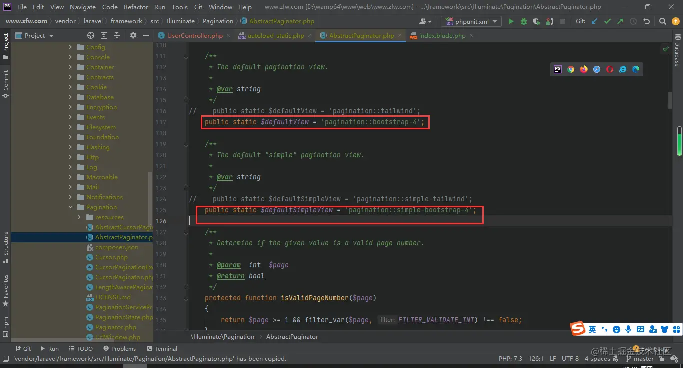Roll back changes with the undo arrow

[x=647, y=21]
